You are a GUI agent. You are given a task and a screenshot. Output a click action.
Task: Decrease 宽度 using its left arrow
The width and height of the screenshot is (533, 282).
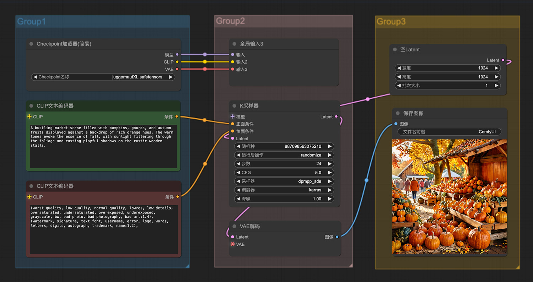(399, 68)
